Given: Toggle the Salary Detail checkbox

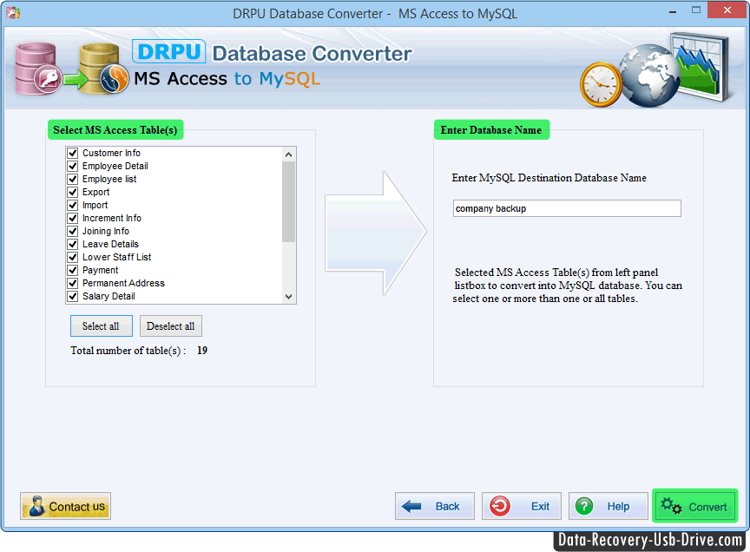Looking at the screenshot, I should [73, 296].
